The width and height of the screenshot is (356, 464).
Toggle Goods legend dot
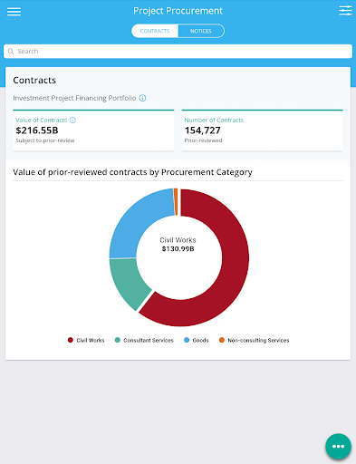click(x=187, y=340)
